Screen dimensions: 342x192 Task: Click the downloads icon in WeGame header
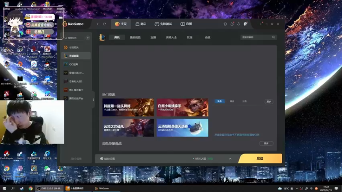click(x=239, y=24)
